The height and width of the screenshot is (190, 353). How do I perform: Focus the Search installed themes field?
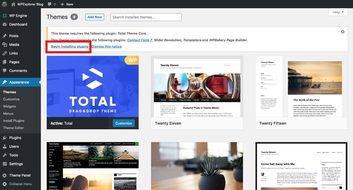point(146,17)
